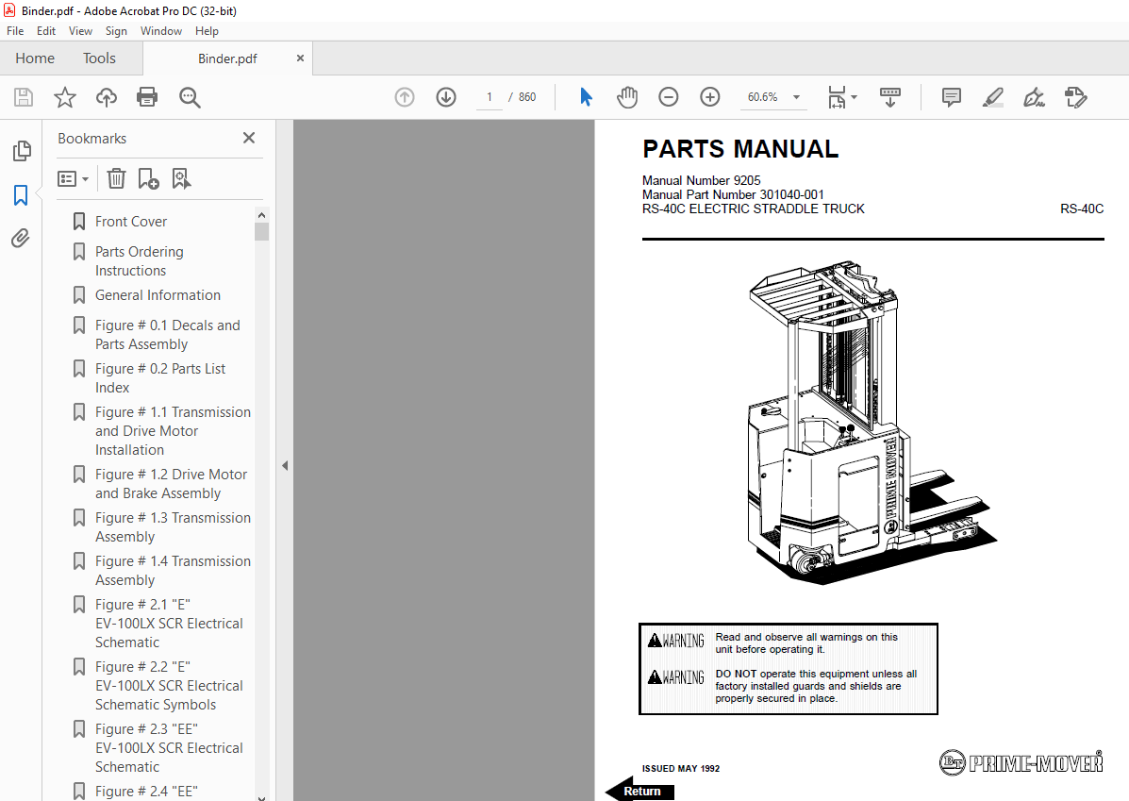The height and width of the screenshot is (801, 1129).
Task: Open the View menu
Action: coord(81,31)
